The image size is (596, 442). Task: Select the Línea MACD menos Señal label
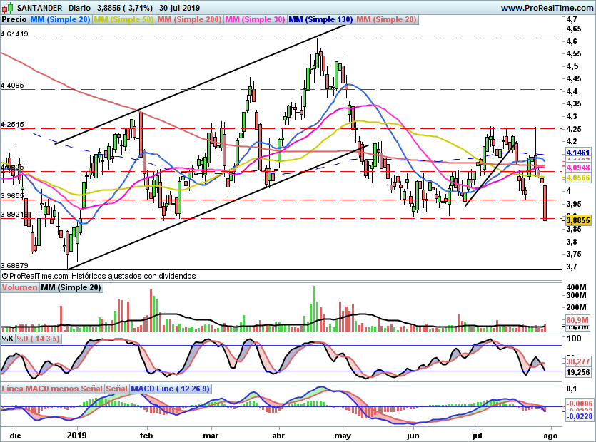pos(52,389)
